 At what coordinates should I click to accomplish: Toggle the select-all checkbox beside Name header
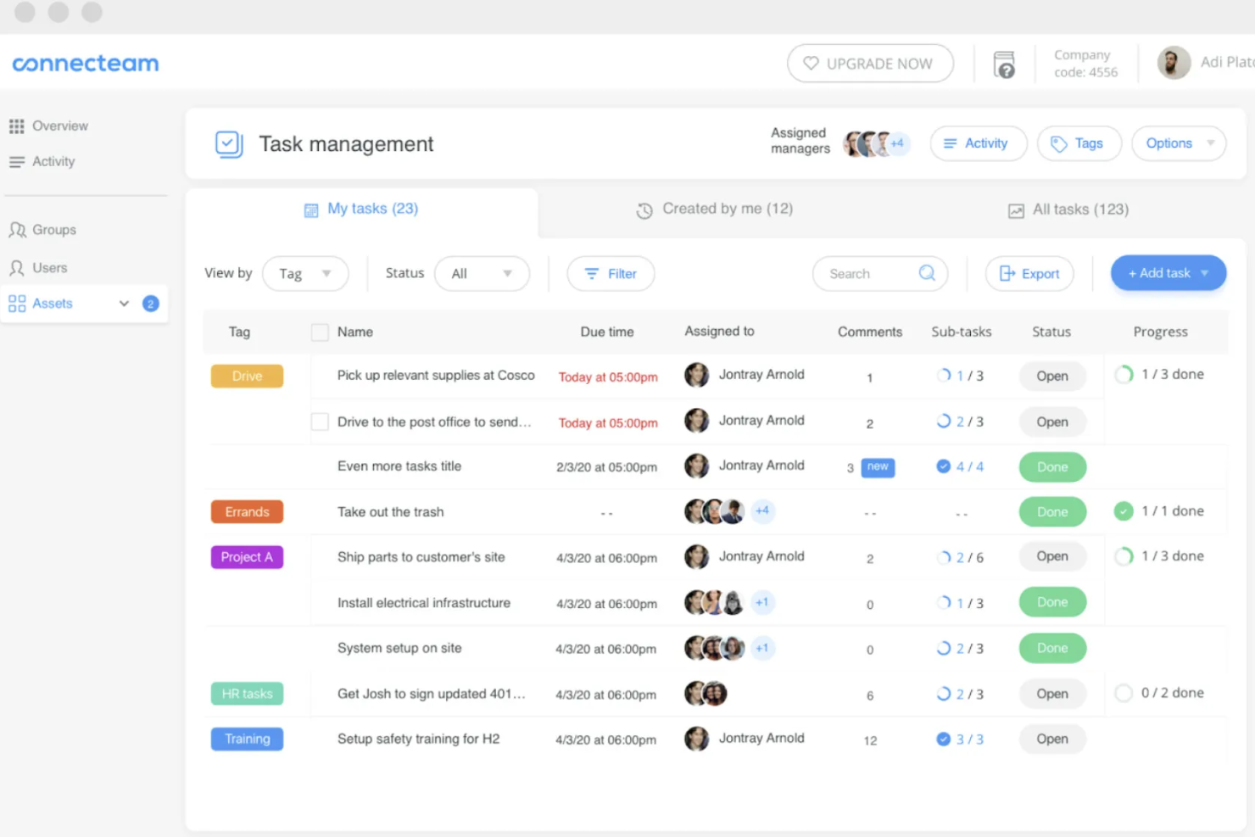[x=320, y=332]
